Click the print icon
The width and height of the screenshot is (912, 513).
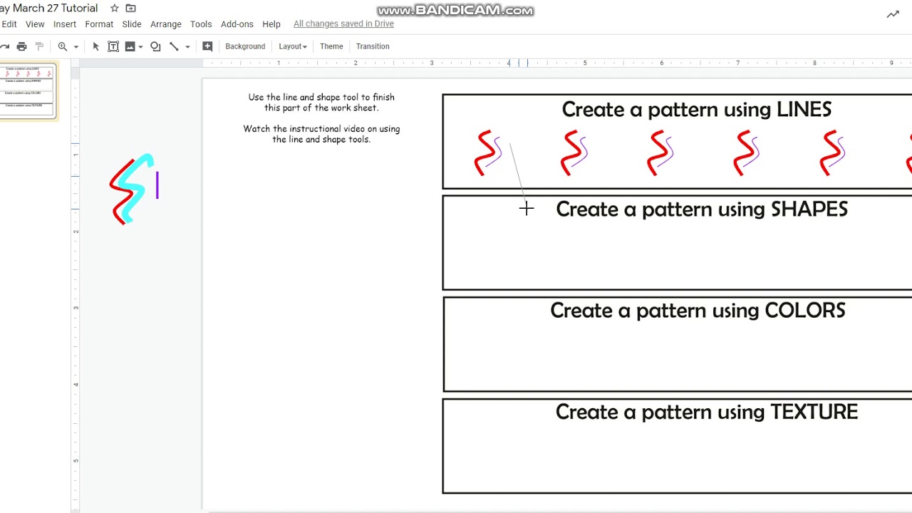pyautogui.click(x=21, y=46)
